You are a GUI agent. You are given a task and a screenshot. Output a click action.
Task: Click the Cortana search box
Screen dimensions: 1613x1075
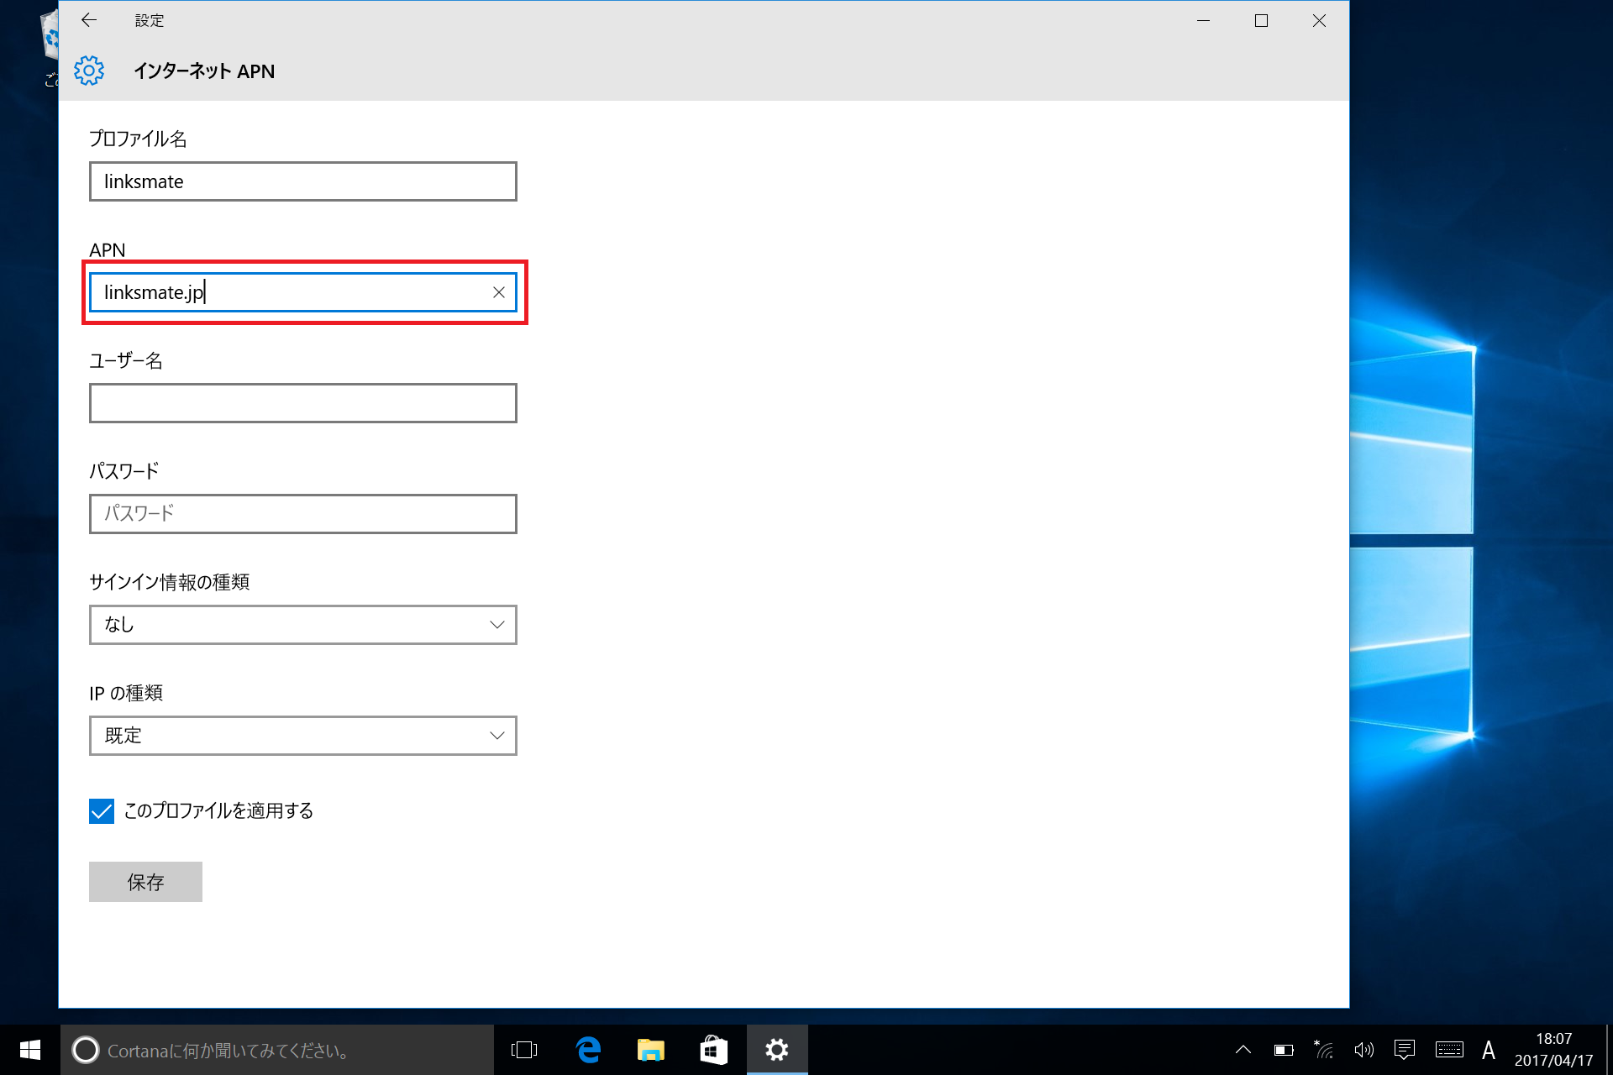point(277,1050)
